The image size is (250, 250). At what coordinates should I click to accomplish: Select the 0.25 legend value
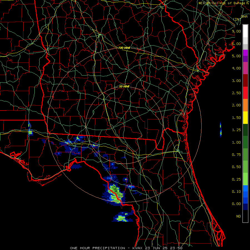[236, 179]
